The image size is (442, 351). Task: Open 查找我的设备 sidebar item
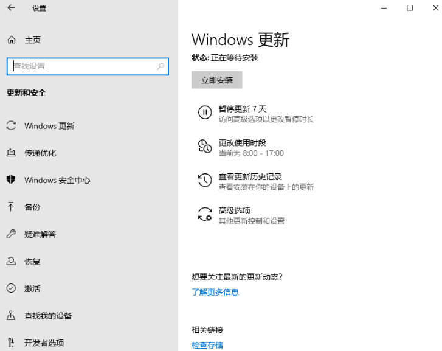(x=48, y=316)
